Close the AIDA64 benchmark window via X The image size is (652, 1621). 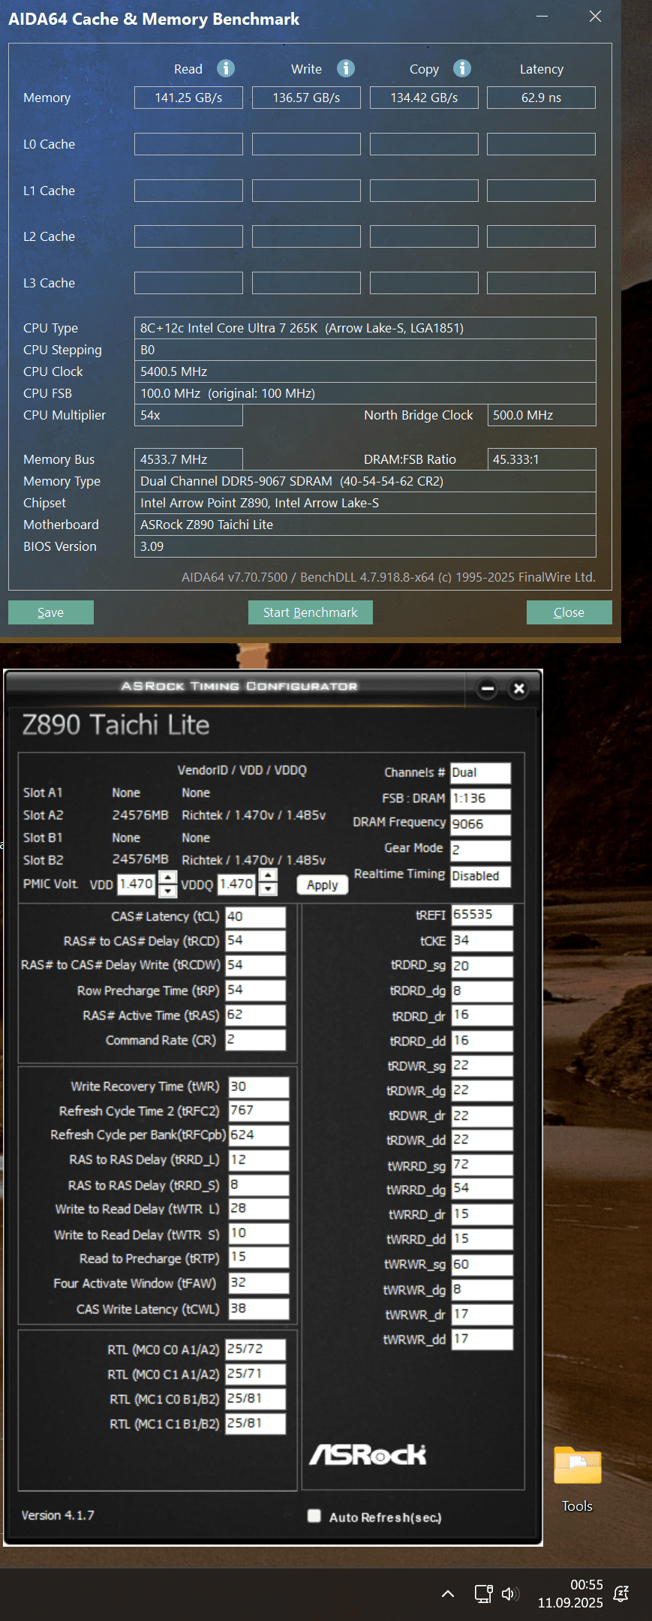(x=596, y=16)
